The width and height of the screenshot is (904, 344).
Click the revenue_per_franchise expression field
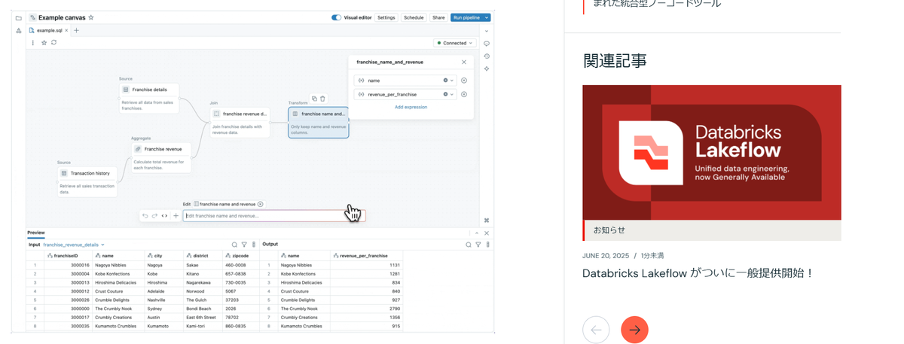[405, 94]
